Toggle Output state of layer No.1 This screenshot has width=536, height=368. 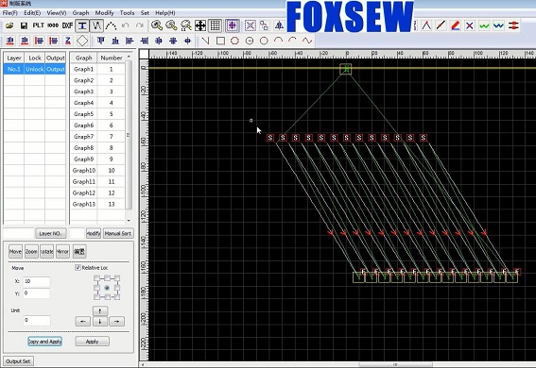coord(56,69)
